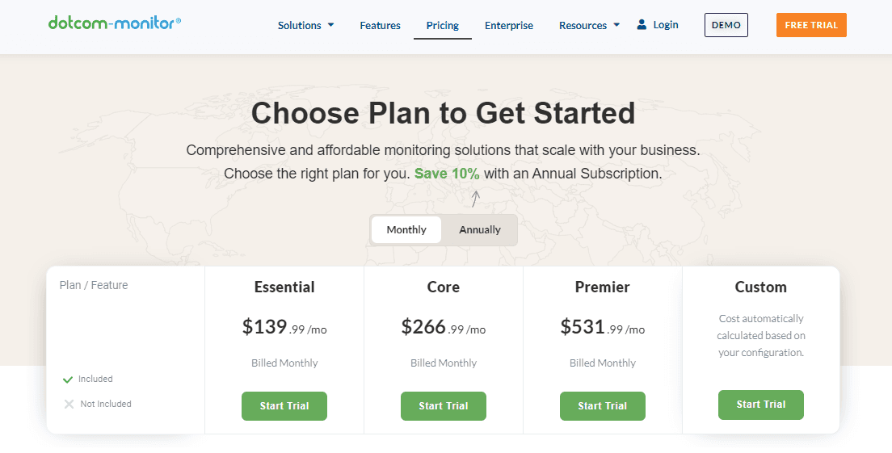Viewport: 892px width, 453px height.
Task: Open the Solutions menu
Action: 299,25
